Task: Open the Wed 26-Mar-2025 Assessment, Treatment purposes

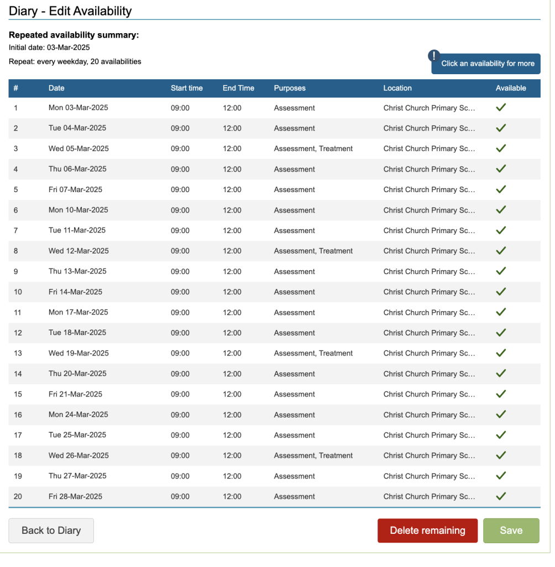Action: [313, 456]
